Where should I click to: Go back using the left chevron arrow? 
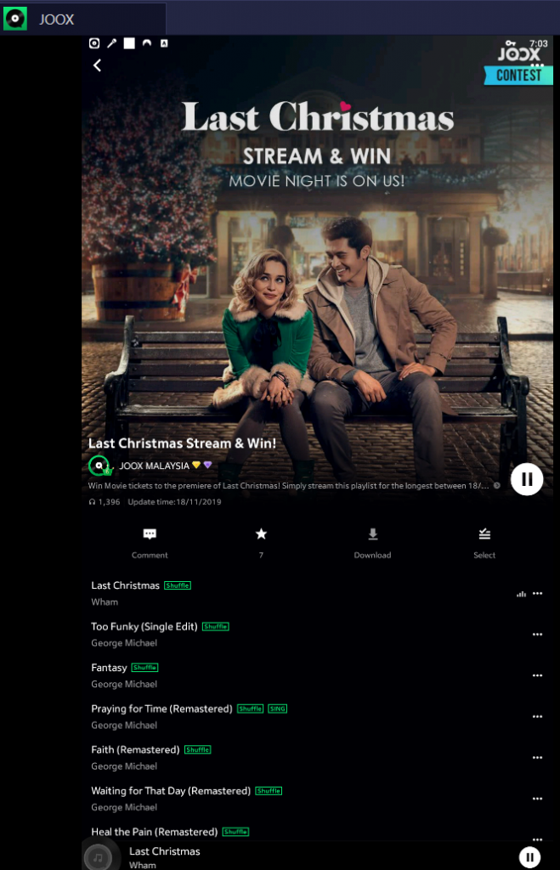point(97,65)
